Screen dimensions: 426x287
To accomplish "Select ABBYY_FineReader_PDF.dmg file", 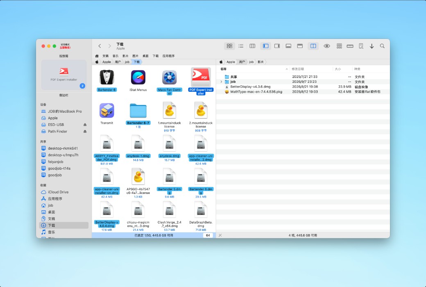I will pyautogui.click(x=107, y=143).
